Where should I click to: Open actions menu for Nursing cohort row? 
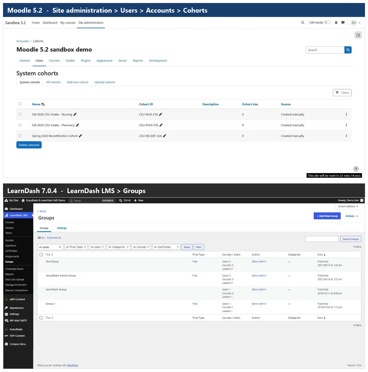[x=346, y=114]
